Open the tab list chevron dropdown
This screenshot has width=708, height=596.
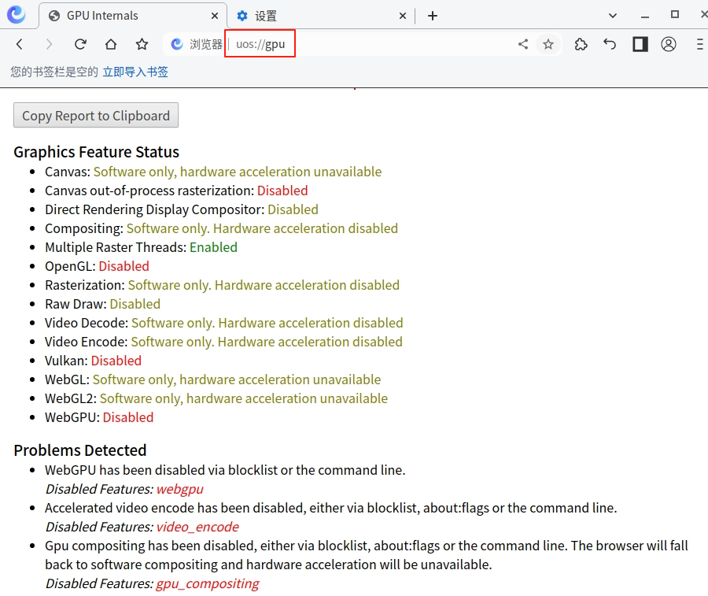tap(613, 16)
